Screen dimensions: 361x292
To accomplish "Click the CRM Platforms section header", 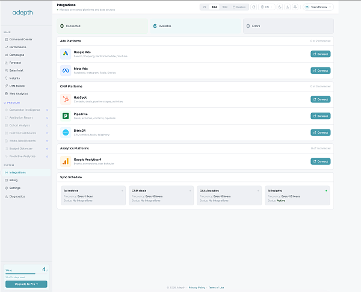I will pyautogui.click(x=195, y=87).
